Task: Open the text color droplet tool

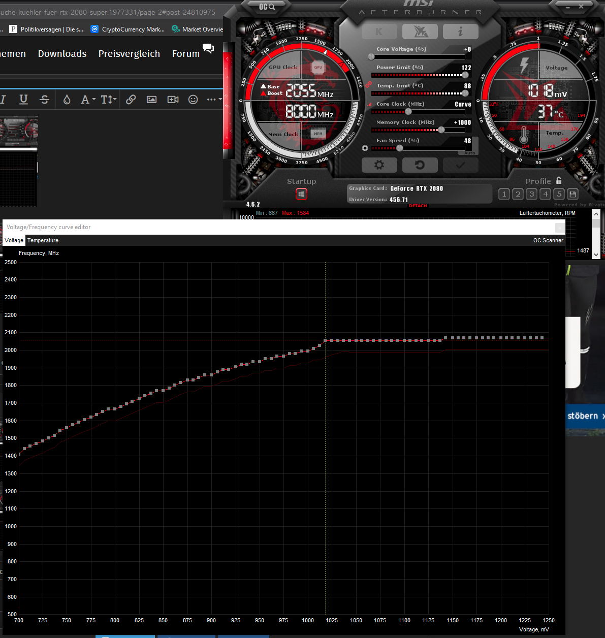Action: coord(67,100)
